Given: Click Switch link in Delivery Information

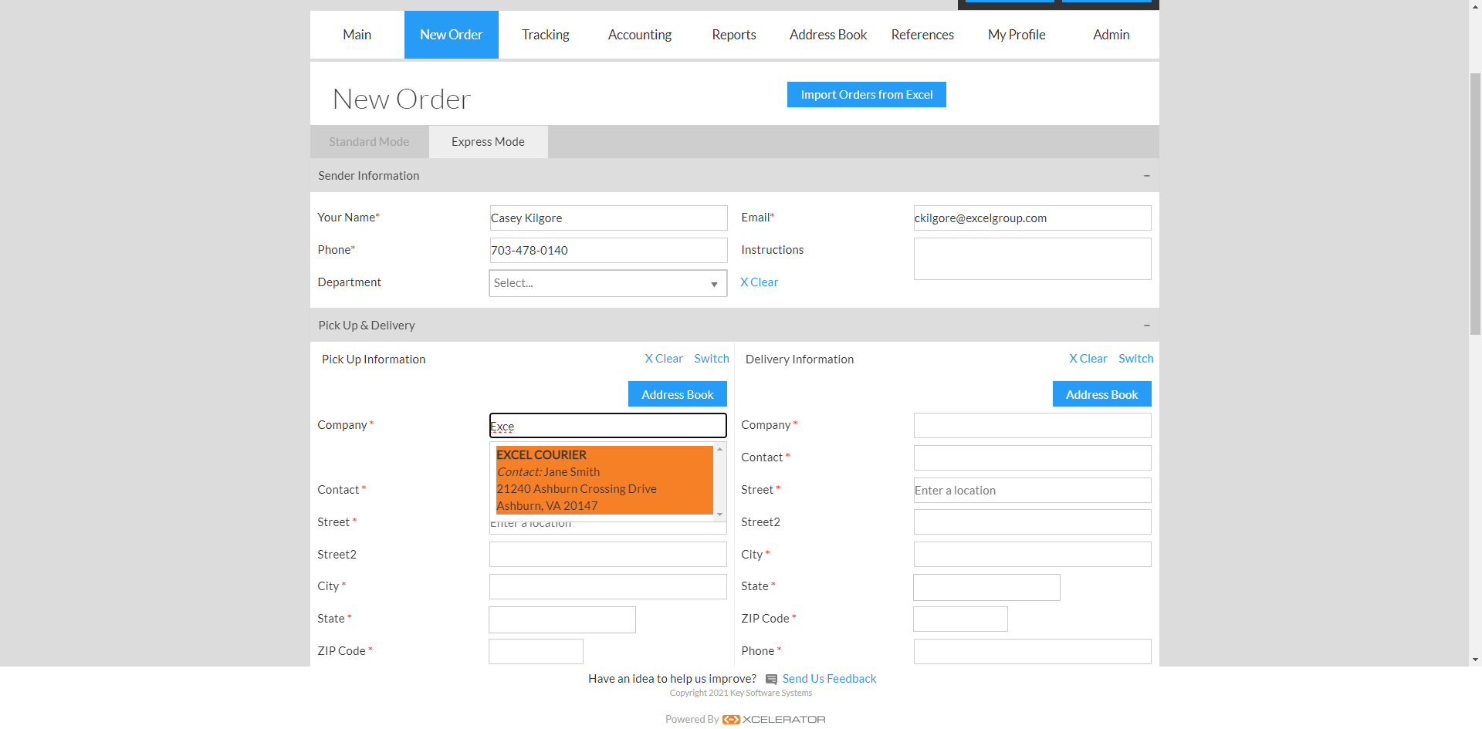Looking at the screenshot, I should point(1136,359).
